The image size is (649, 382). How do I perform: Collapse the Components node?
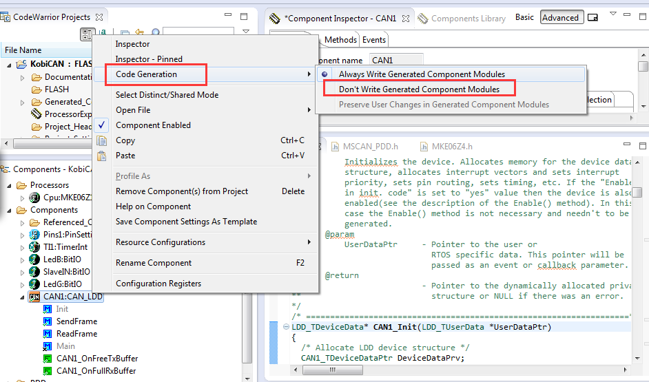point(9,211)
